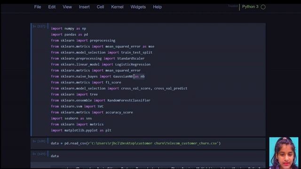Open the Edit menu

(x=52, y=7)
